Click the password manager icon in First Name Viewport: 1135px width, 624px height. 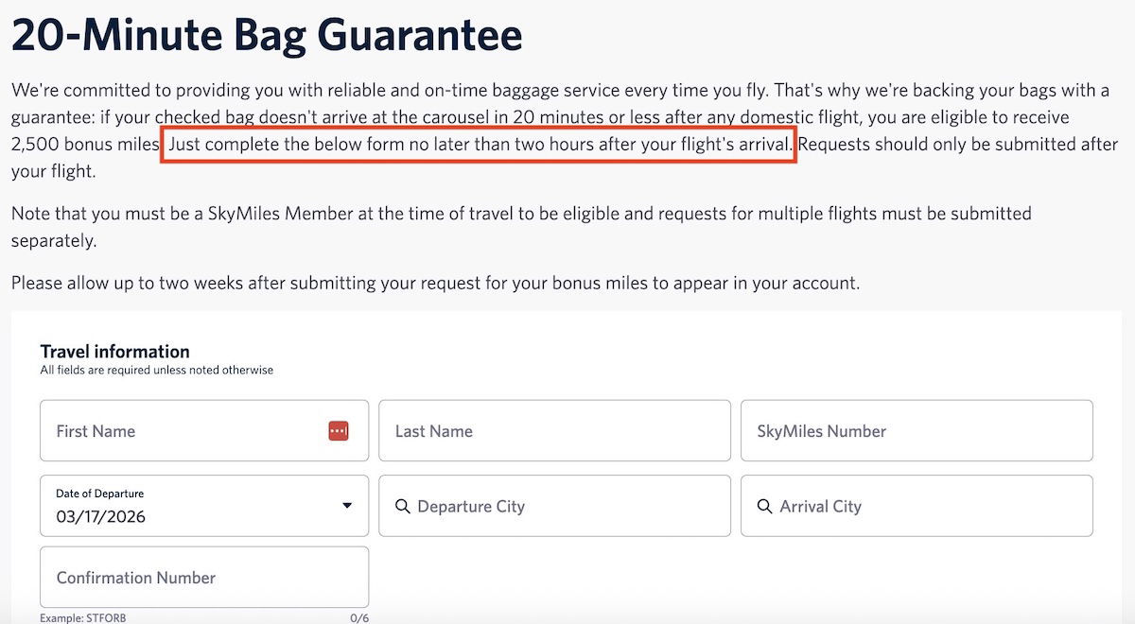tap(339, 431)
